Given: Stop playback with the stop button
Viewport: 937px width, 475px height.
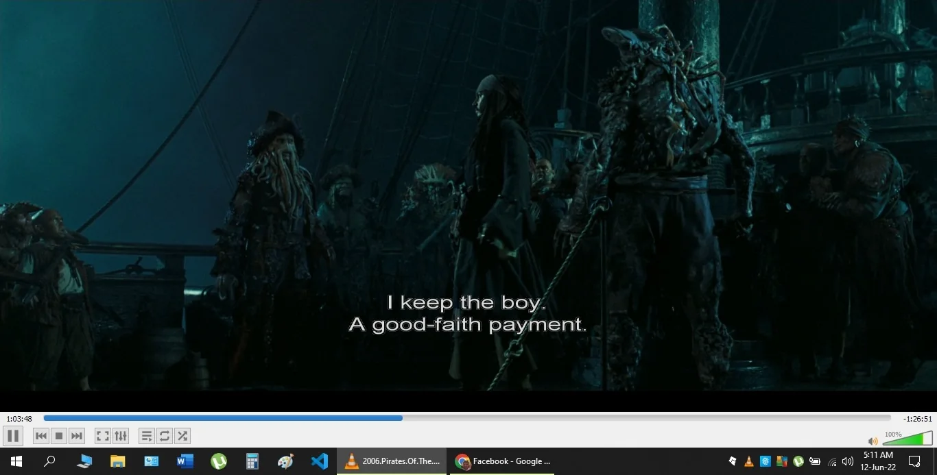Looking at the screenshot, I should 59,436.
